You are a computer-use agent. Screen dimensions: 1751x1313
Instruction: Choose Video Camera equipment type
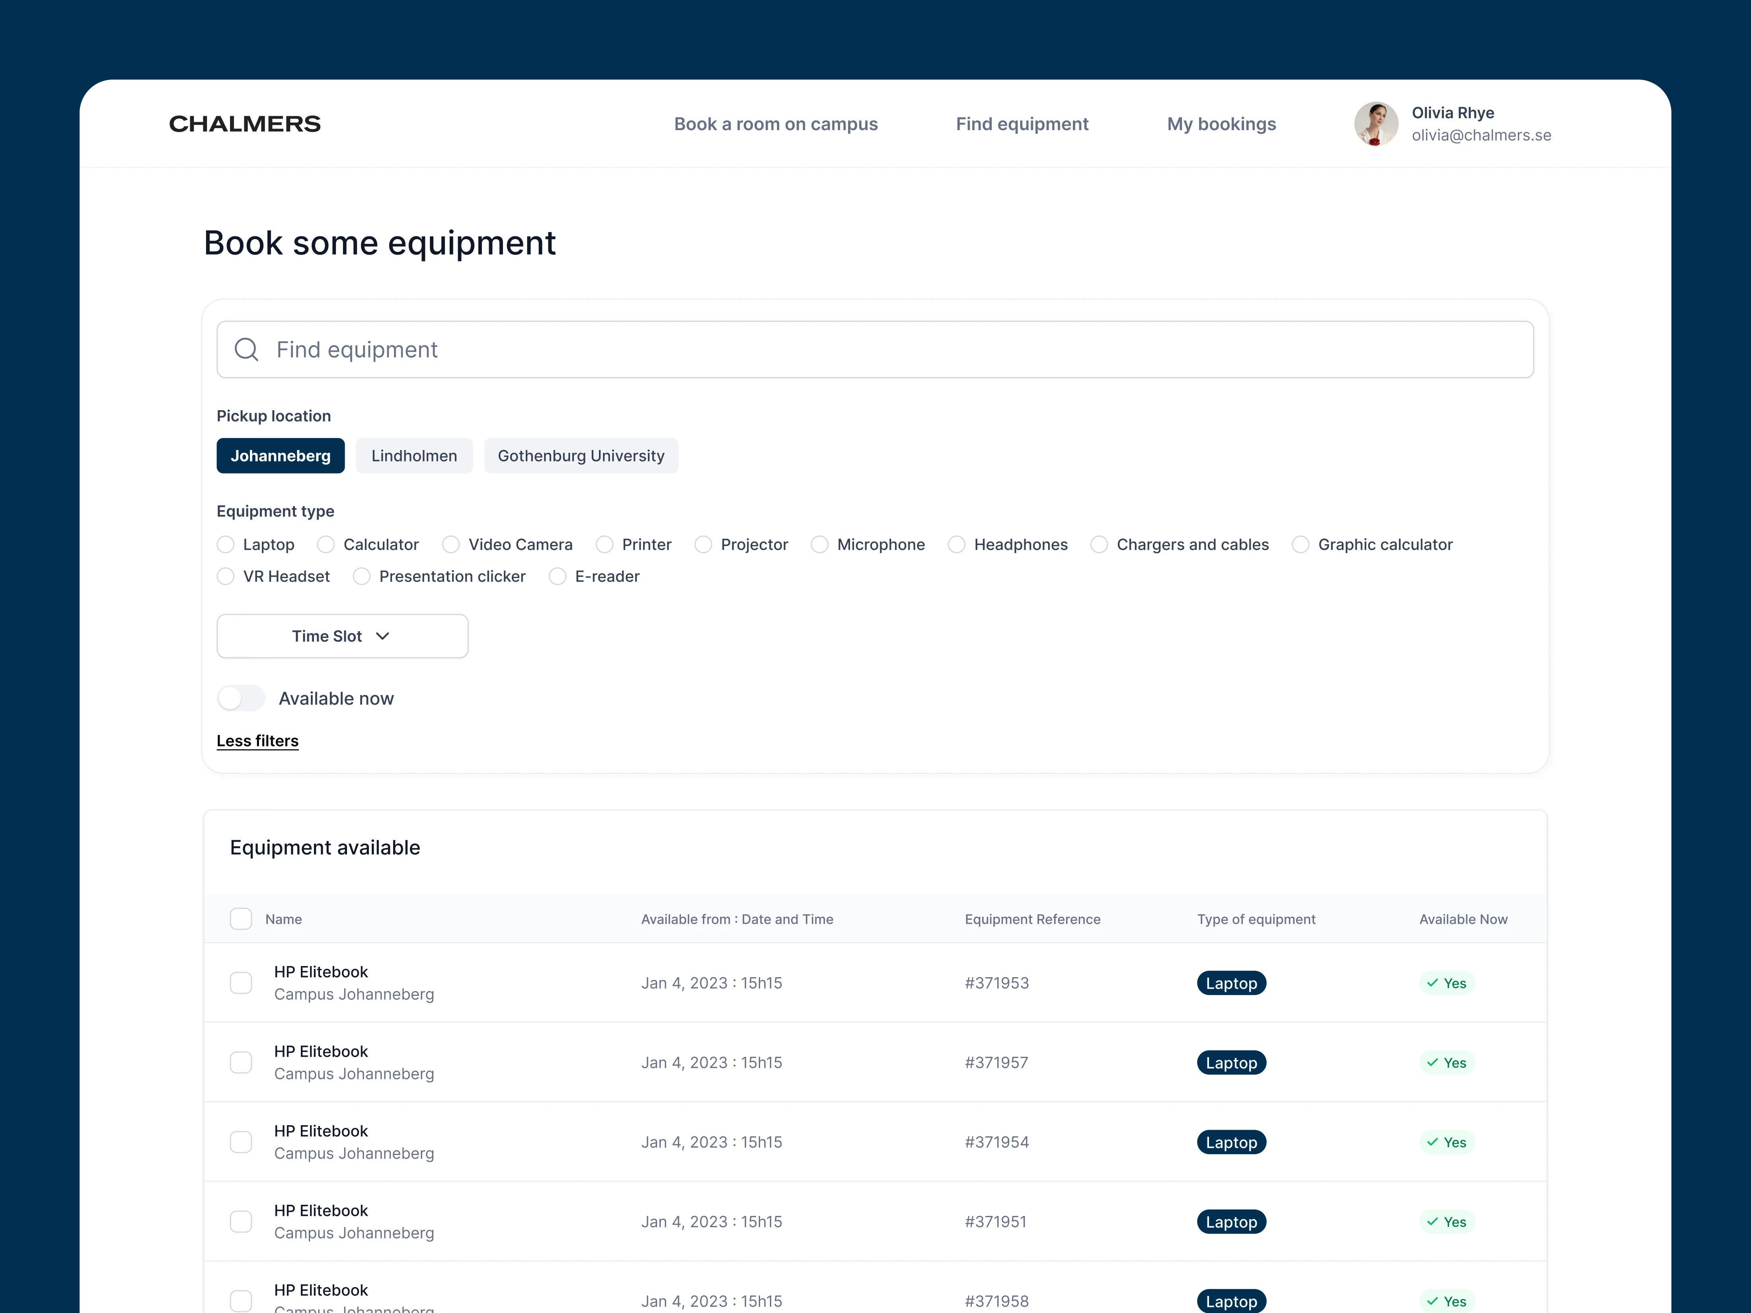[450, 545]
